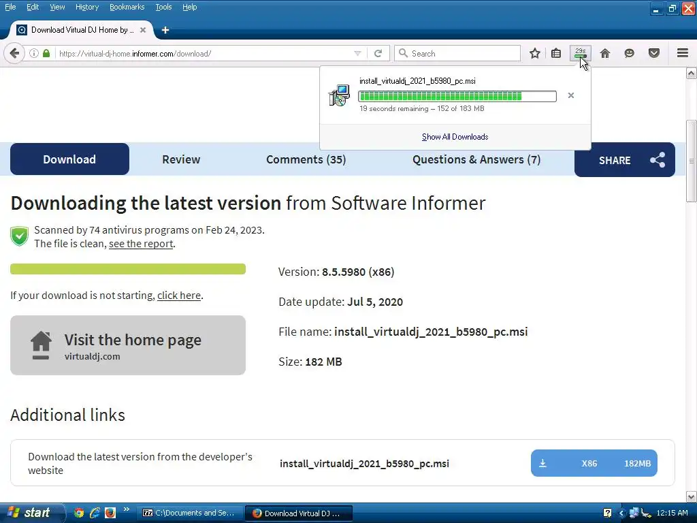Click the green page download progress bar

coord(128,268)
